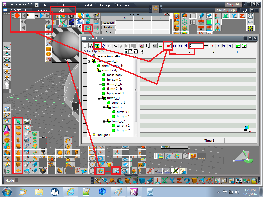Click the wireframe cube icon, top right
The height and width of the screenshot is (197, 263).
250,16
